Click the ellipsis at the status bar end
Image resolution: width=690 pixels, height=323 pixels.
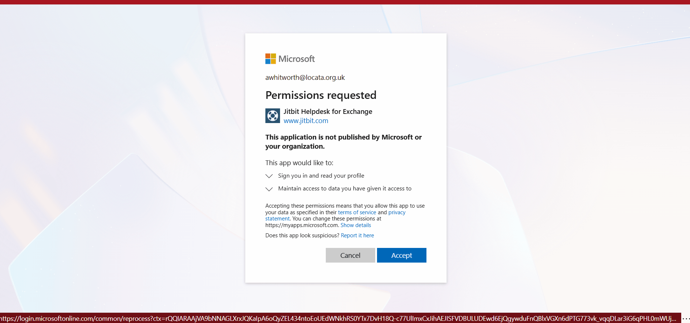click(x=686, y=319)
